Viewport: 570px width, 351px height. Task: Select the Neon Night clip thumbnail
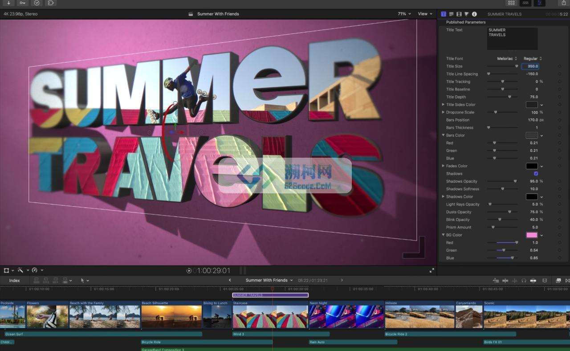[x=346, y=317]
